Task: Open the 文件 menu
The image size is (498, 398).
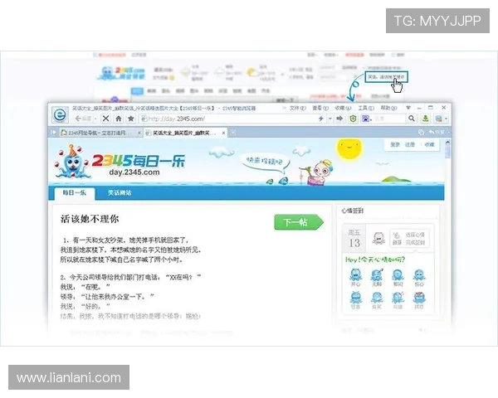Action: click(x=297, y=108)
